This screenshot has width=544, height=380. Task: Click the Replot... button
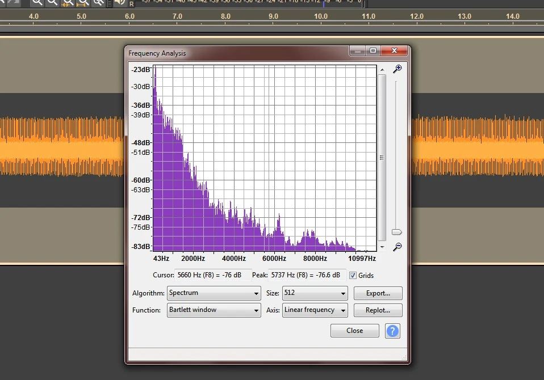378,310
